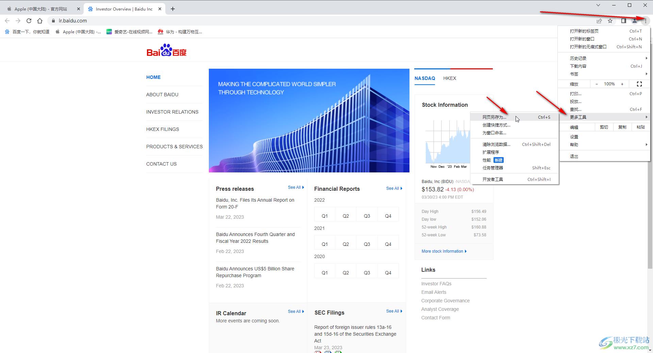Open the profile avatar icon

(635, 21)
